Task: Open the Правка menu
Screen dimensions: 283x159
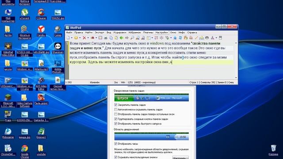Action: [79, 32]
